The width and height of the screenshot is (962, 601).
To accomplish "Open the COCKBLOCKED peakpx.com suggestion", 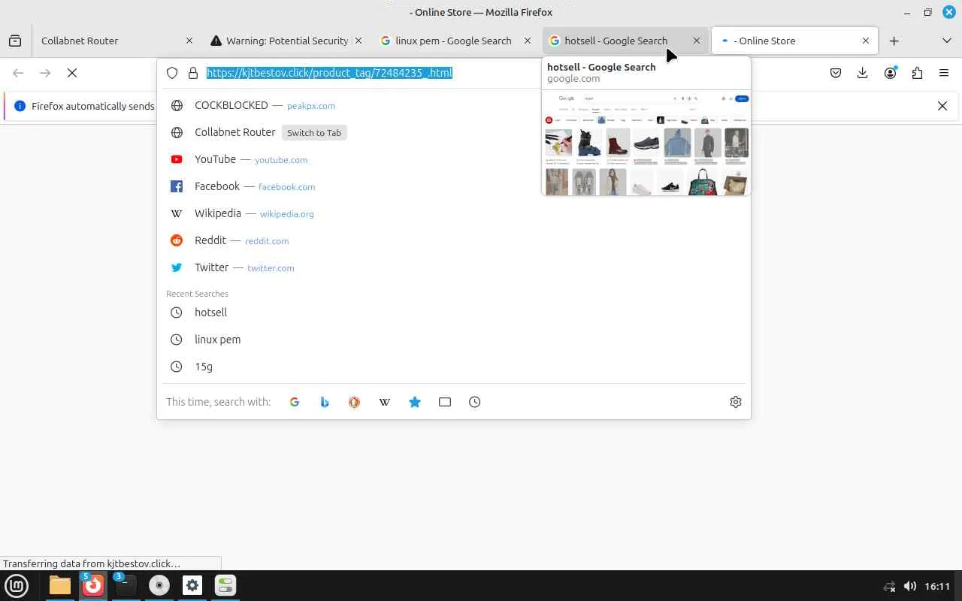I will tap(454, 105).
